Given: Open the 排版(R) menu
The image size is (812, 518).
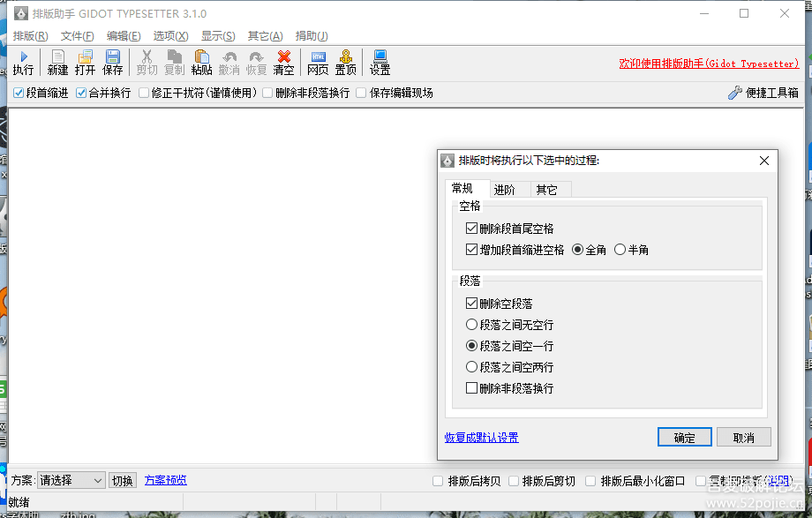Looking at the screenshot, I should [x=31, y=36].
